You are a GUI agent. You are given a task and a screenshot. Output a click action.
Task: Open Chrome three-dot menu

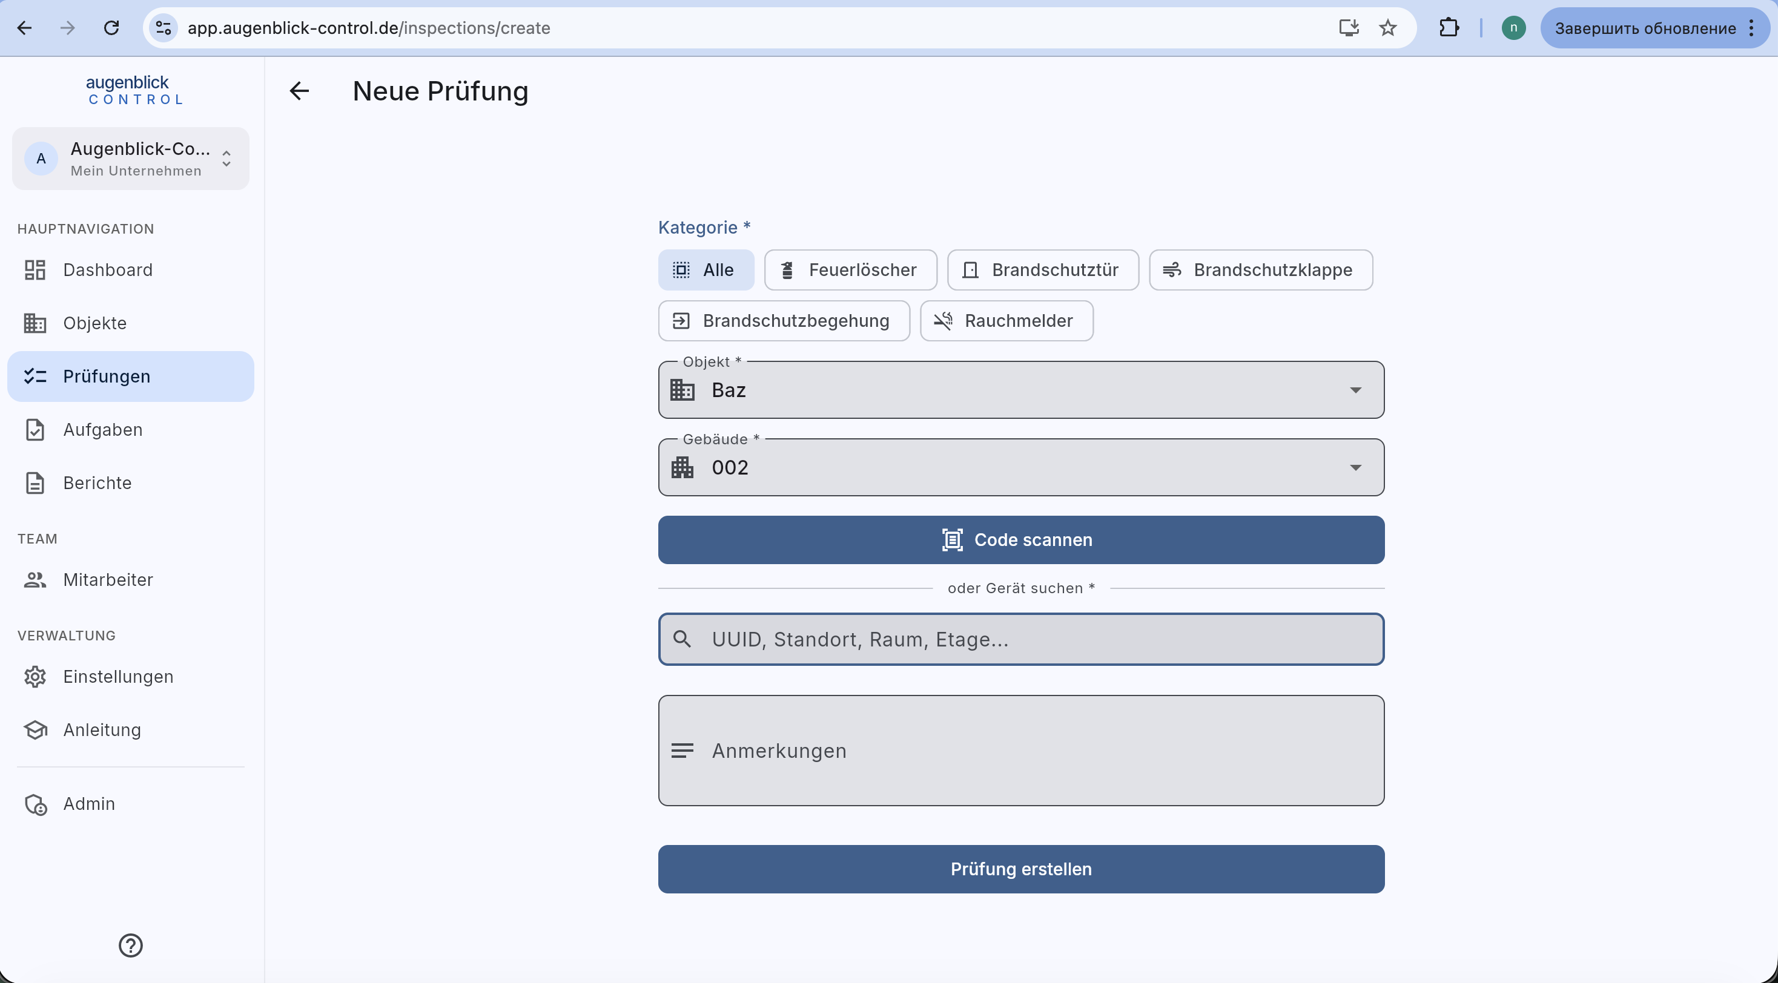[x=1753, y=28]
